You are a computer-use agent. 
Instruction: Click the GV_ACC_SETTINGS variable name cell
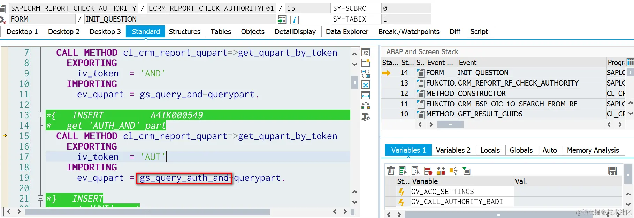(462, 192)
